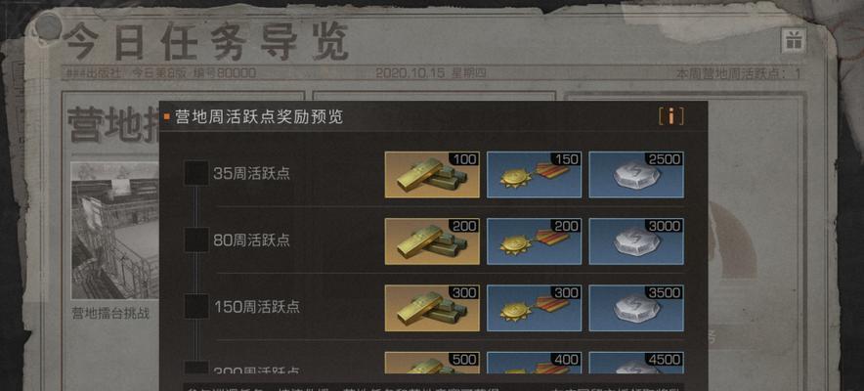
Task: Select the silver coin reward worth 3000
Action: (636, 241)
